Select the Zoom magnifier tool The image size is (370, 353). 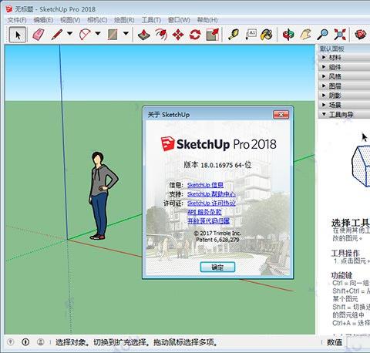pyautogui.click(x=322, y=35)
